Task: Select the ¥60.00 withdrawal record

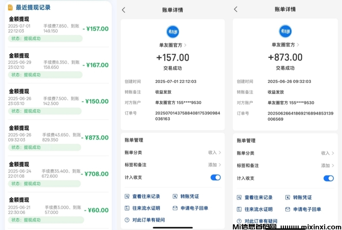Action: click(59, 209)
